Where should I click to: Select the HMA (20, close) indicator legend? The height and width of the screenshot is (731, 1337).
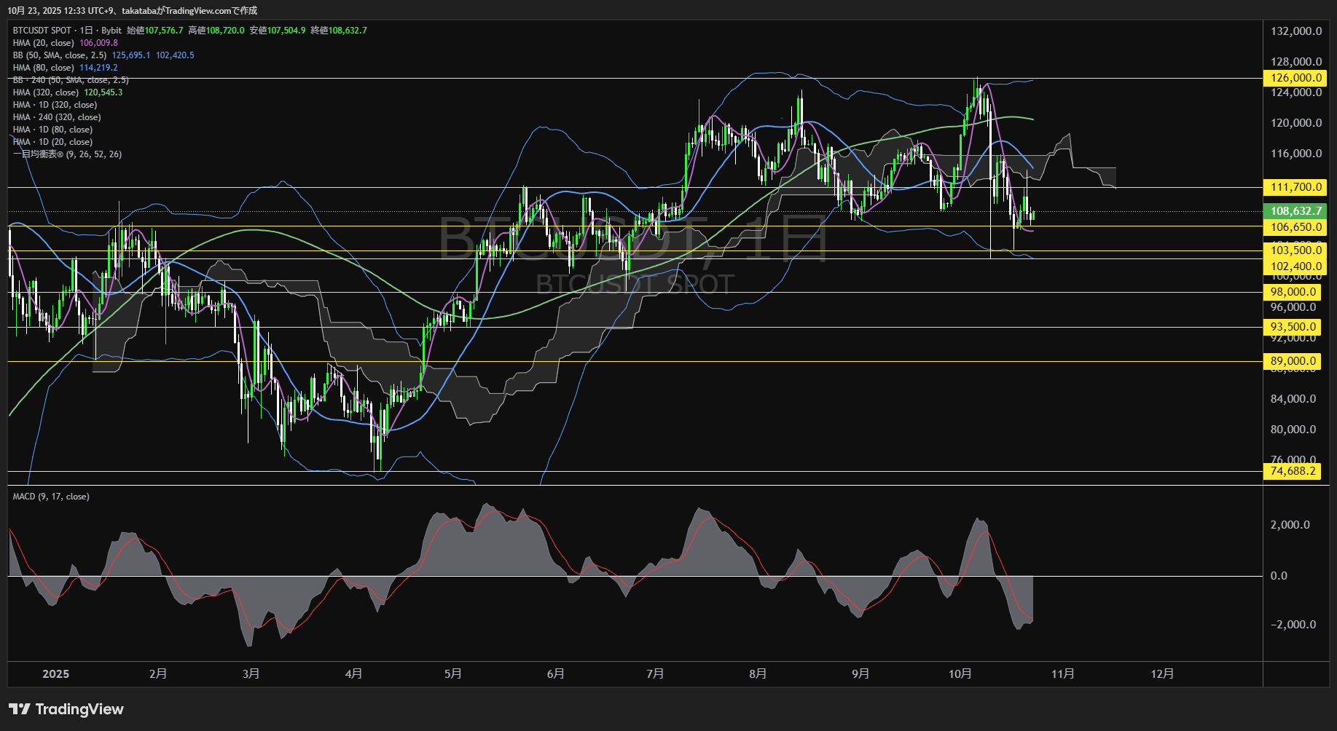pos(44,43)
